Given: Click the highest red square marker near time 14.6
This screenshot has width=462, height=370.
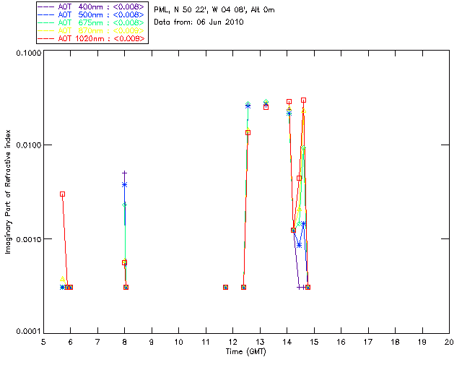Looking at the screenshot, I should tap(303, 100).
